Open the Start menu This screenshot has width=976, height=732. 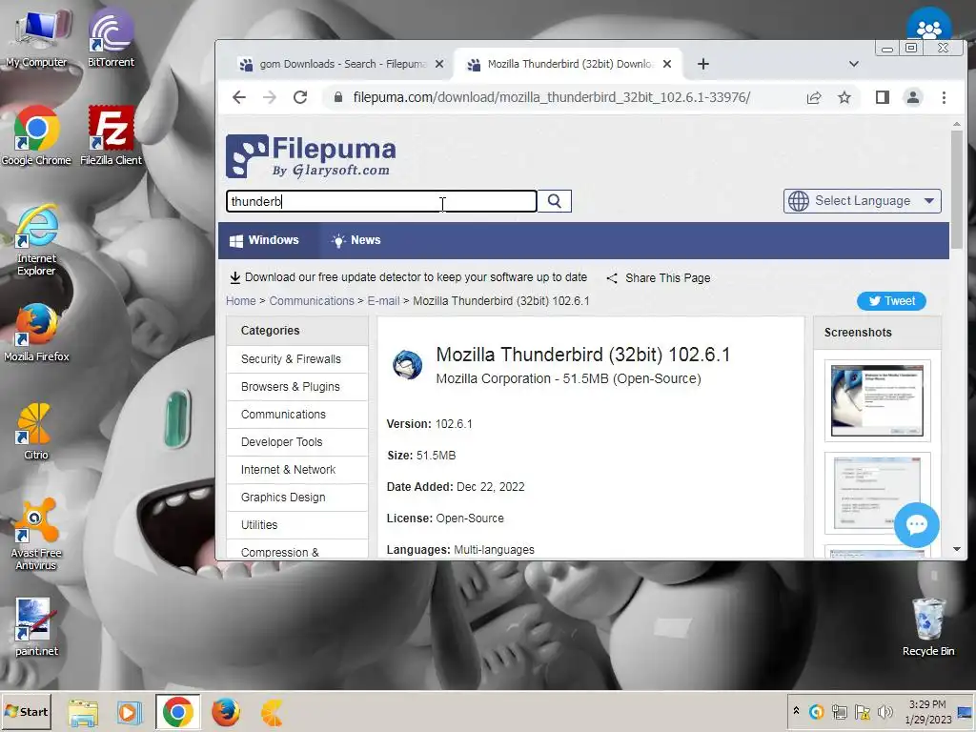[26, 711]
